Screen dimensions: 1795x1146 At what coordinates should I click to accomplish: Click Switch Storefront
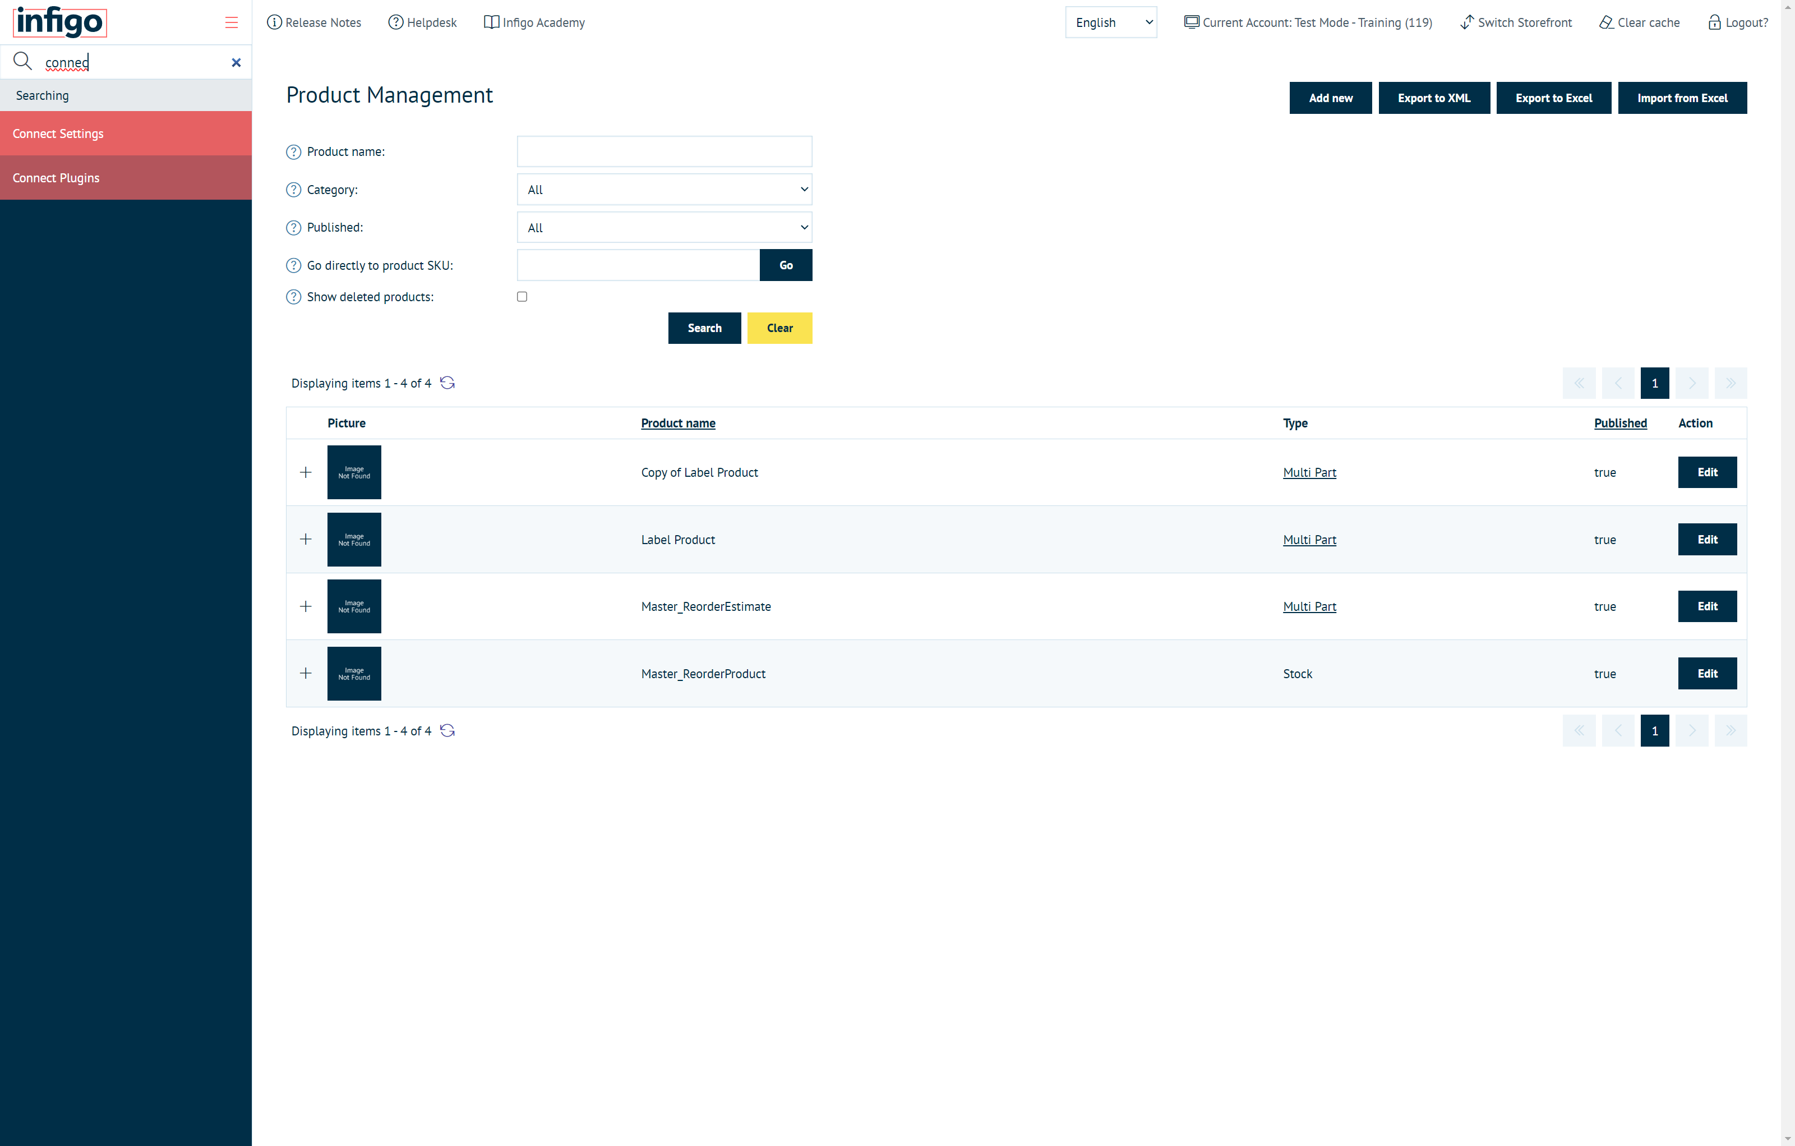click(1516, 22)
